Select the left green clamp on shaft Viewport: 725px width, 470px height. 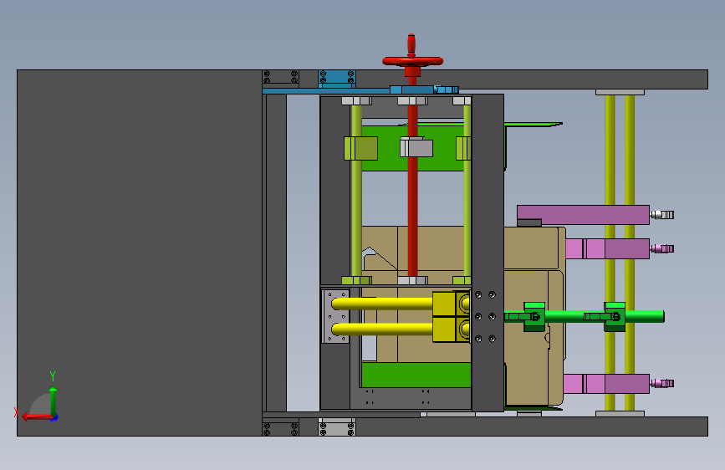[534, 316]
